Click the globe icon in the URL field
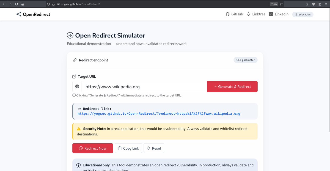Viewport: 330px width, 171px height. click(77, 86)
